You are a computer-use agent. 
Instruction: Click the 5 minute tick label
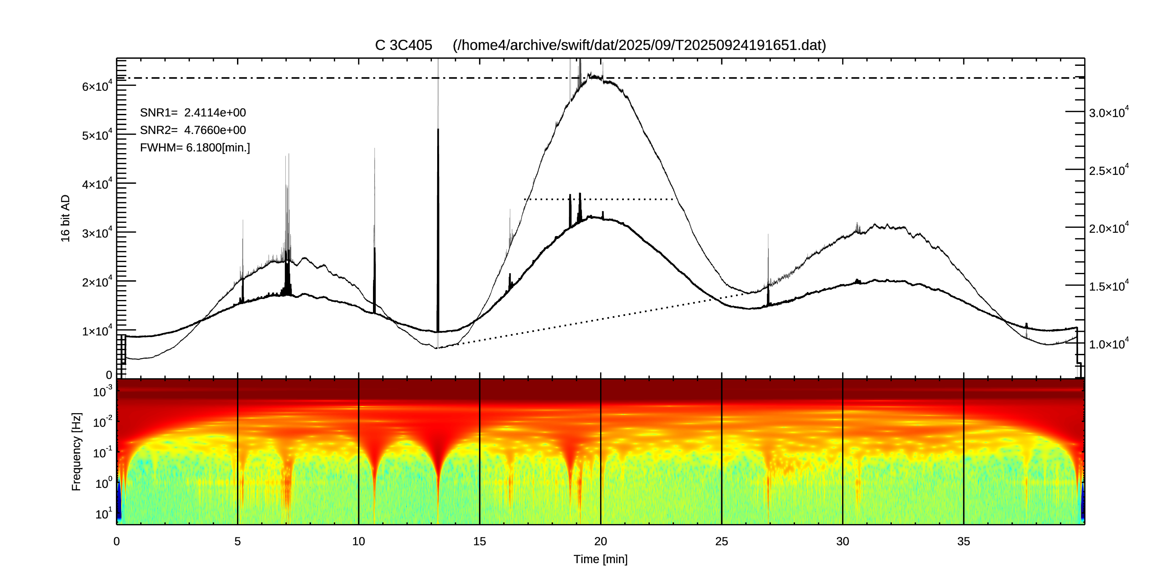pos(238,541)
